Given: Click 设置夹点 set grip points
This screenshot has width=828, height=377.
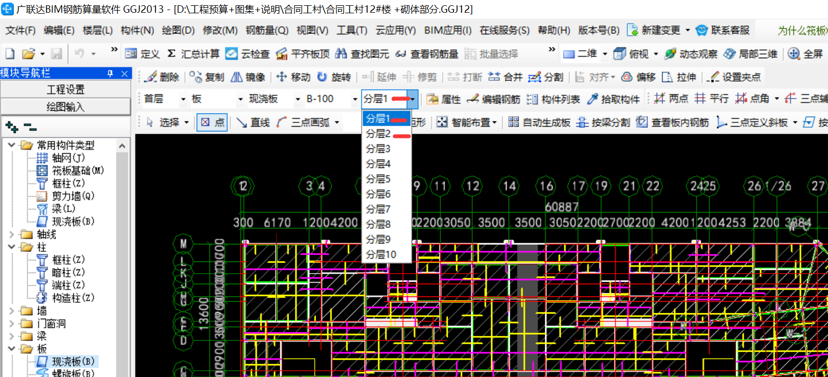Looking at the screenshot, I should click(x=735, y=77).
